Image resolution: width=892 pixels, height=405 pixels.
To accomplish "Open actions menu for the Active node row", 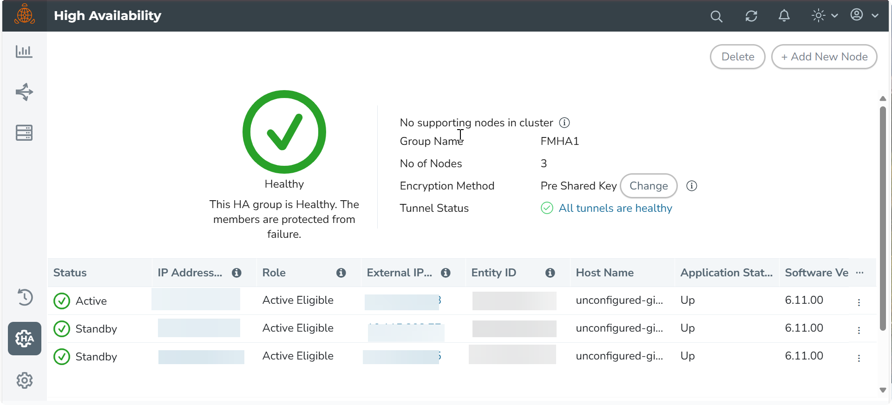I will [x=859, y=302].
